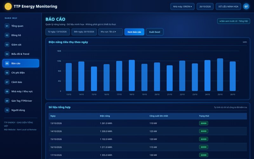Open Chi phí điện page
The width and height of the screenshot is (254, 159).
tap(21, 73)
